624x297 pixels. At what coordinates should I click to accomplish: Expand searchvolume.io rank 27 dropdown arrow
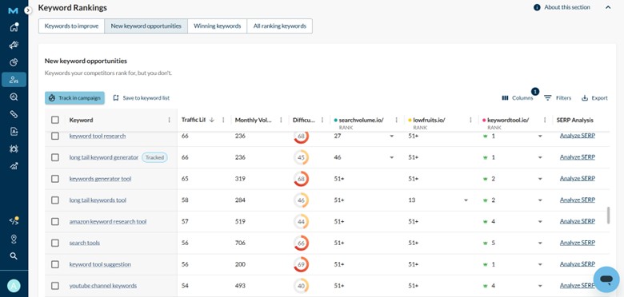[x=391, y=137]
